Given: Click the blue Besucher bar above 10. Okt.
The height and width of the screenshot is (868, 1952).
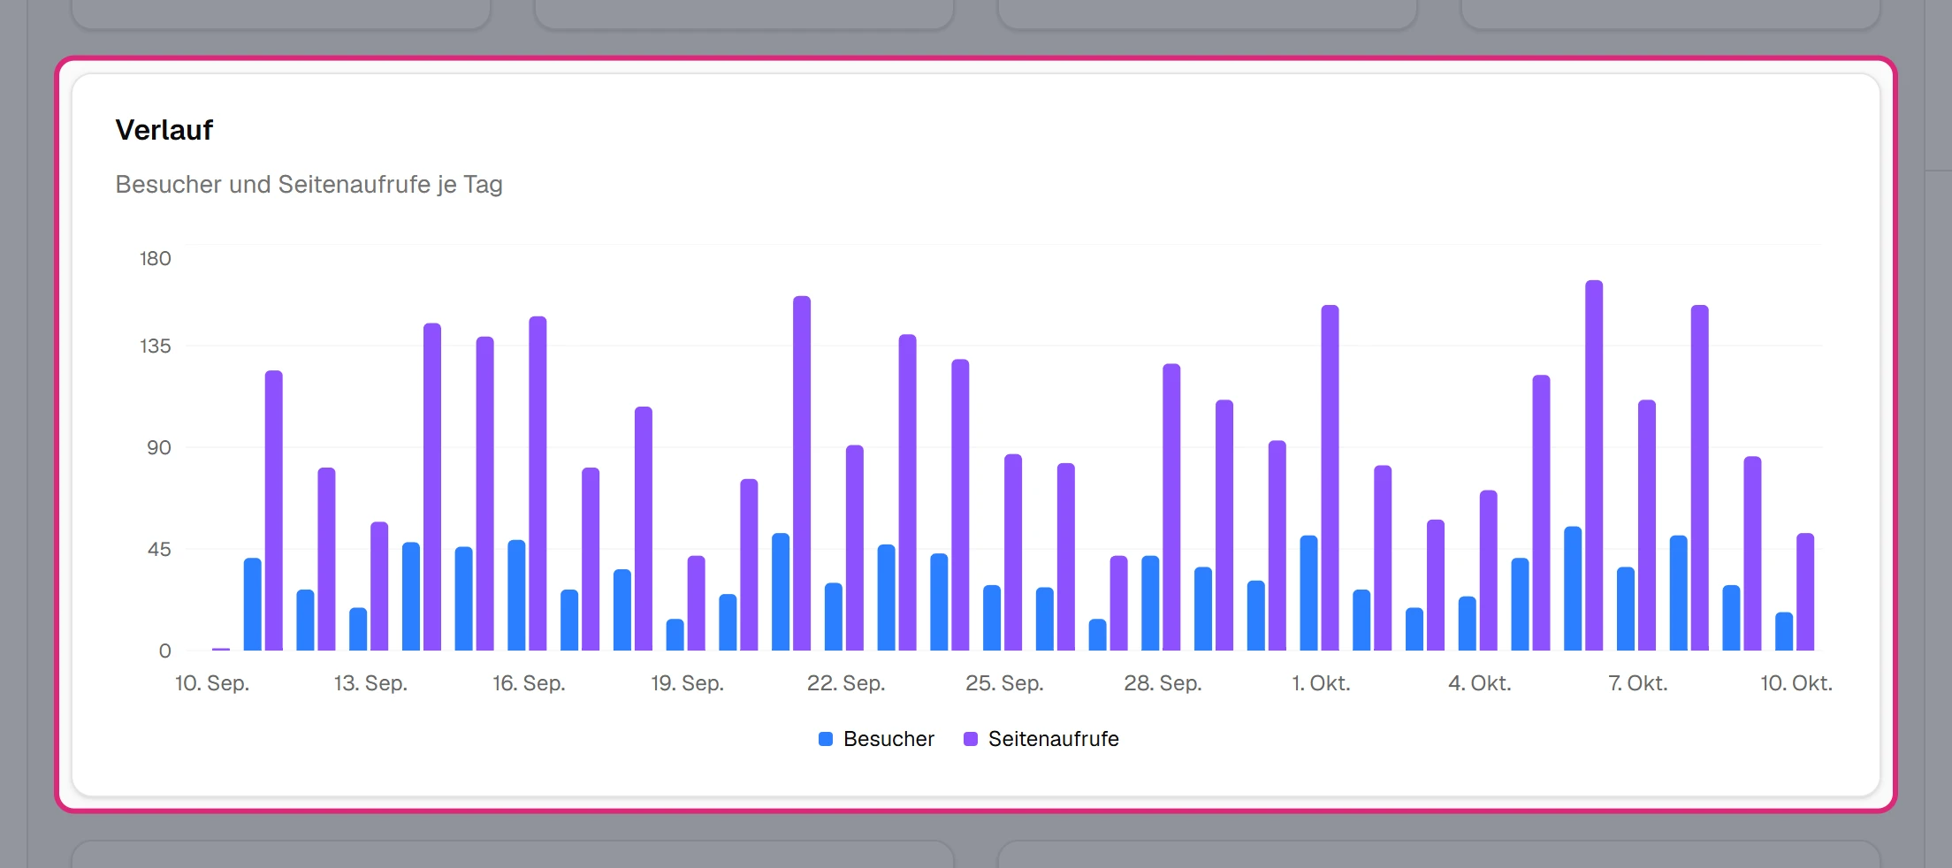Looking at the screenshot, I should pyautogui.click(x=1784, y=631).
